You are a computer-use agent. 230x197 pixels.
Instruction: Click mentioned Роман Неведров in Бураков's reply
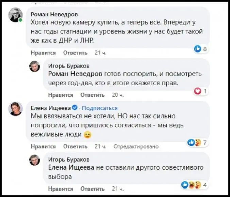pyautogui.click(x=70, y=74)
